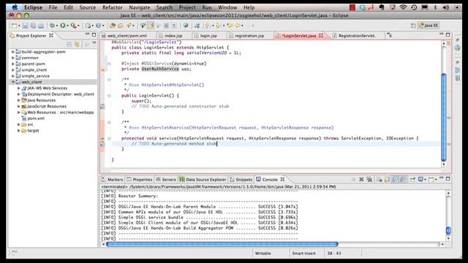Click the globe web browser toolbar icon

point(186,26)
